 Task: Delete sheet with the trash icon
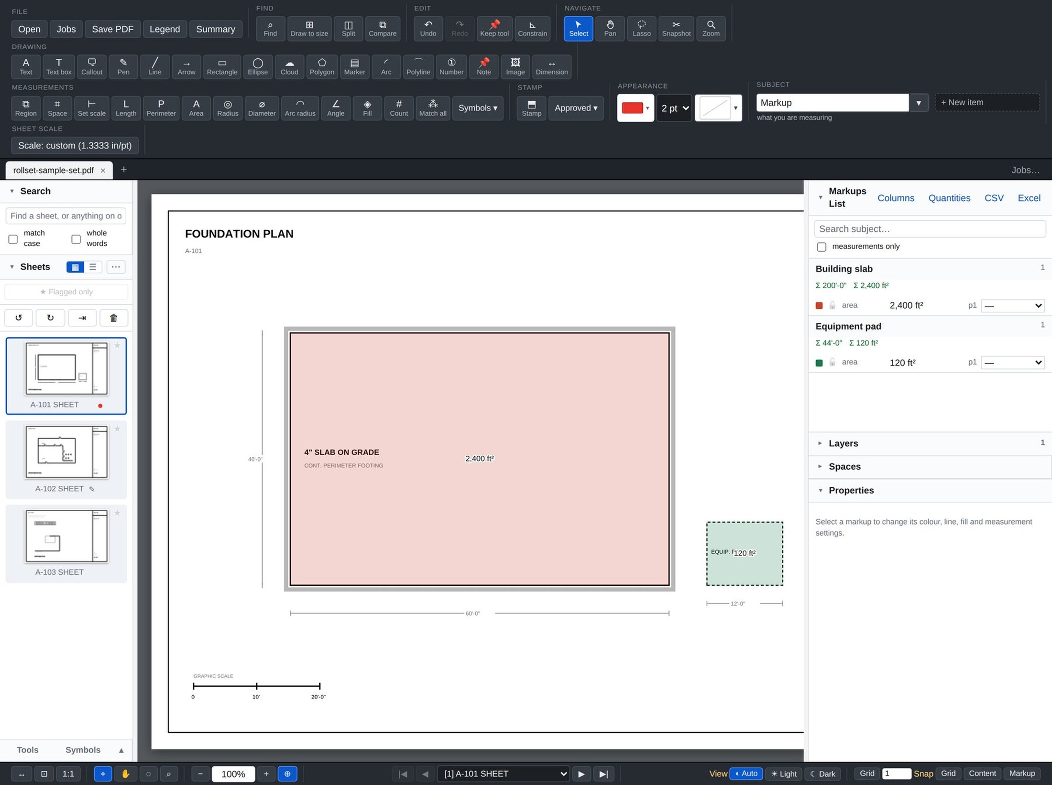[113, 318]
